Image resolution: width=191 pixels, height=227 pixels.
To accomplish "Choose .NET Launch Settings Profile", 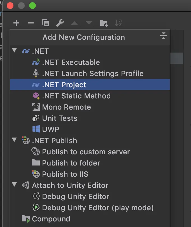I will tap(90, 74).
